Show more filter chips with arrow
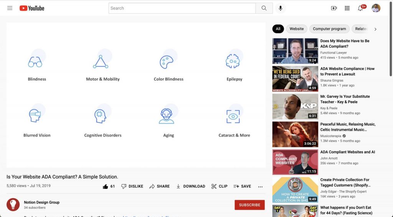This screenshot has width=393, height=217. 375,29
